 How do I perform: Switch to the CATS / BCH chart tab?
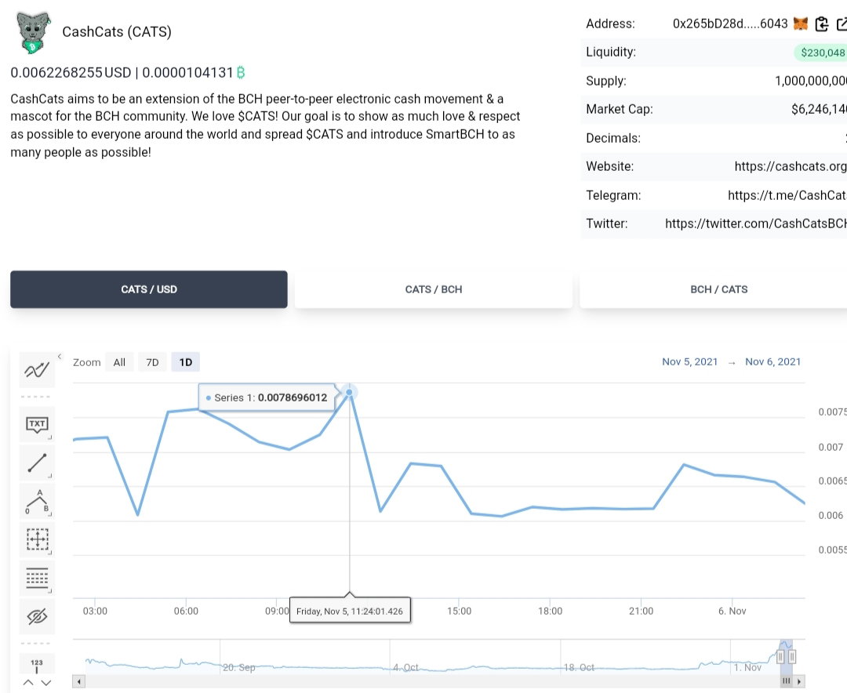click(x=433, y=289)
